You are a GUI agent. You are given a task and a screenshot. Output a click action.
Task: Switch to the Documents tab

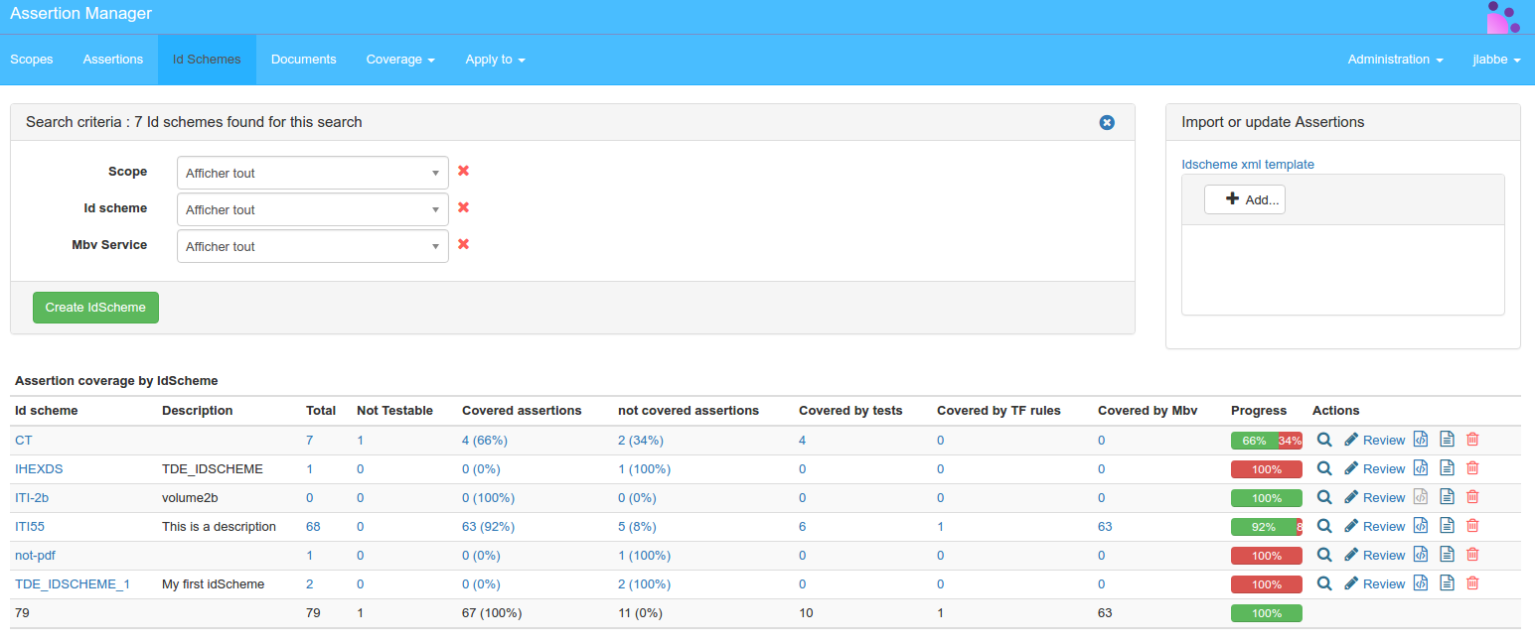[303, 60]
